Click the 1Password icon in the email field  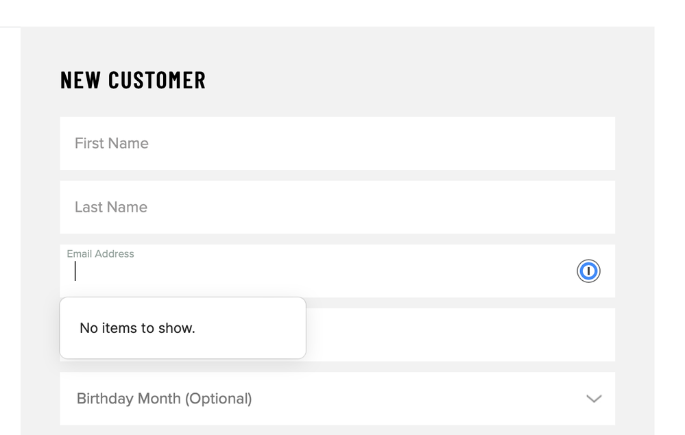pyautogui.click(x=588, y=271)
